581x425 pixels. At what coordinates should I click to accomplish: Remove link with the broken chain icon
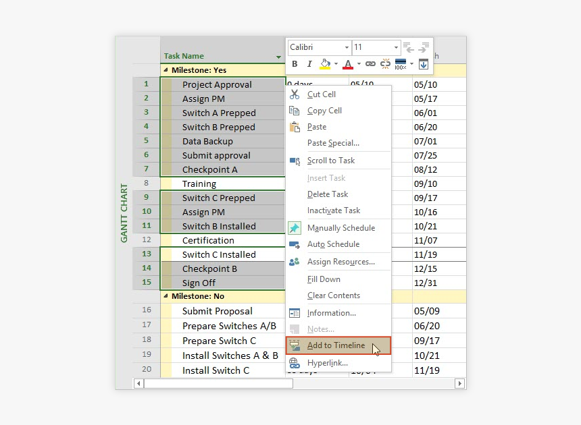click(386, 64)
